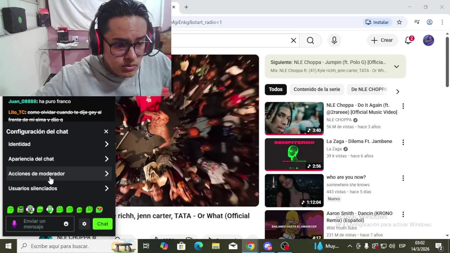Open the Identidad chat settings
This screenshot has width=450, height=253.
click(x=59, y=144)
